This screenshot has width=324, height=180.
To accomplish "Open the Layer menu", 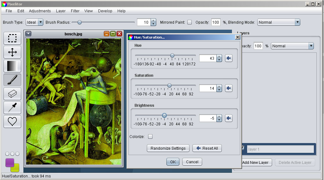I will click(61, 11).
